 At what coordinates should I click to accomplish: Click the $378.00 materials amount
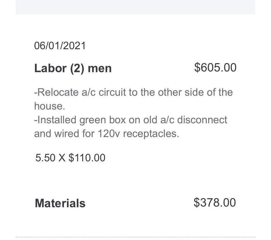click(215, 203)
